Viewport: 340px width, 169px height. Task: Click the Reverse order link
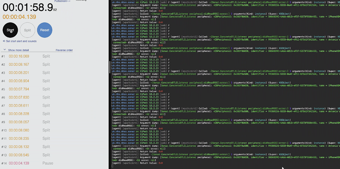coord(64,50)
